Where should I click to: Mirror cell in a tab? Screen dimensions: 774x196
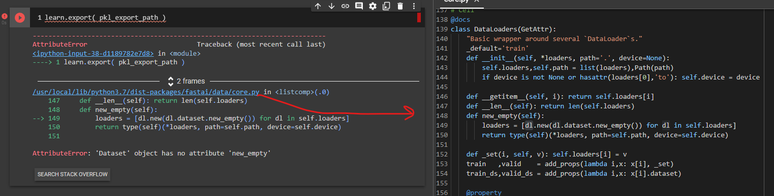click(386, 6)
